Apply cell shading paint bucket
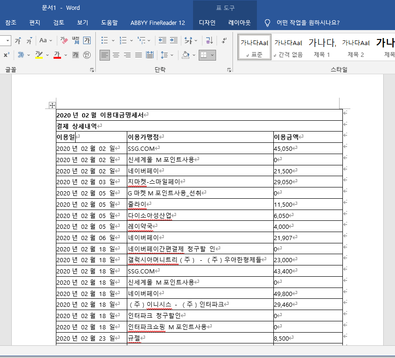 pyautogui.click(x=186, y=55)
